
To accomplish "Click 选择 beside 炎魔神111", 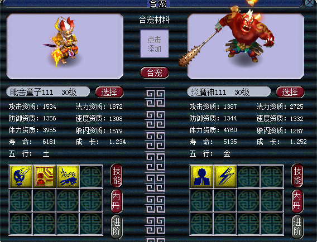I will pyautogui.click(x=290, y=92).
